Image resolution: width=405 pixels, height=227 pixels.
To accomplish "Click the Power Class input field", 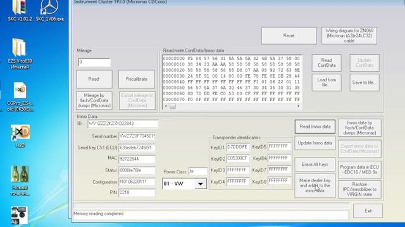I will click(198, 172).
